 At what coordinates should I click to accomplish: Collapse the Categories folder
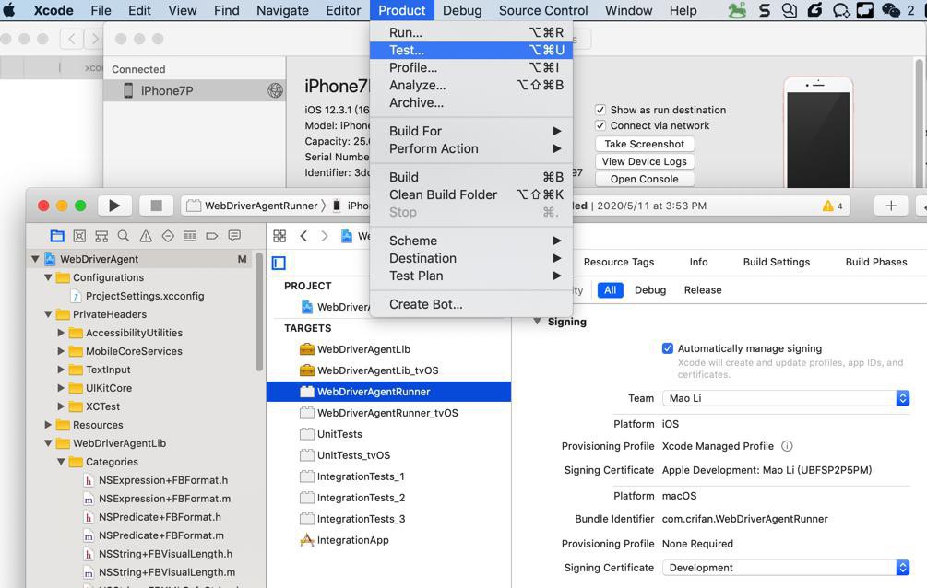[61, 462]
